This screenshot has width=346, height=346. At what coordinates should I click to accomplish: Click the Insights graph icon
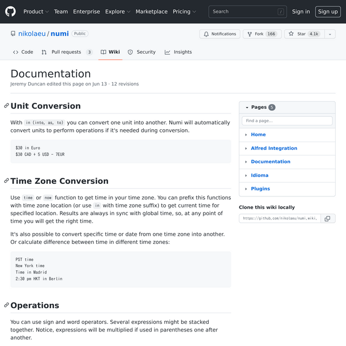point(167,52)
